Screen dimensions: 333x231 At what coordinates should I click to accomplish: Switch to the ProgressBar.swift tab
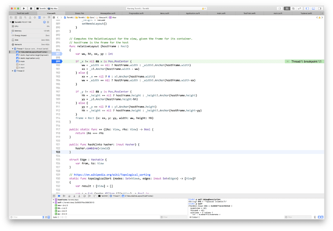[136, 14]
